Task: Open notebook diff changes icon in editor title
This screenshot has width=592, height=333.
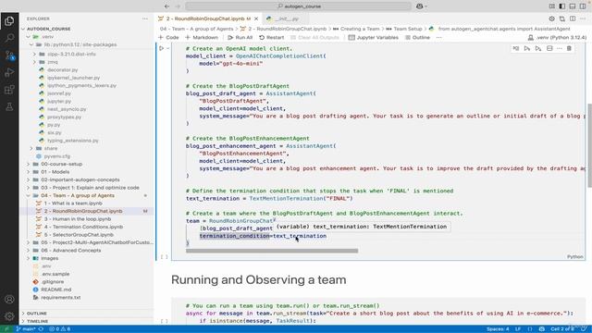Action: click(562, 18)
